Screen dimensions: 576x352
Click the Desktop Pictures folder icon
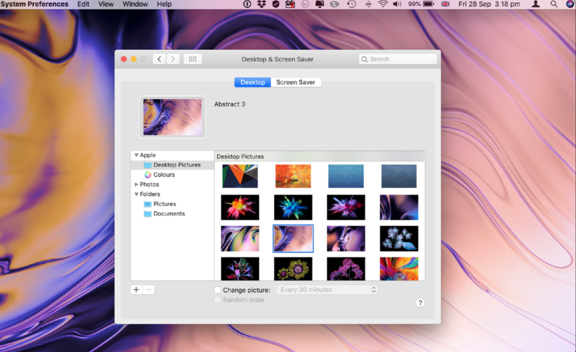148,165
